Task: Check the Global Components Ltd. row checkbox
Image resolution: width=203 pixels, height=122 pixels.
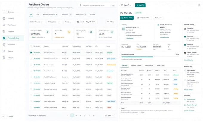Action: tap(31, 58)
